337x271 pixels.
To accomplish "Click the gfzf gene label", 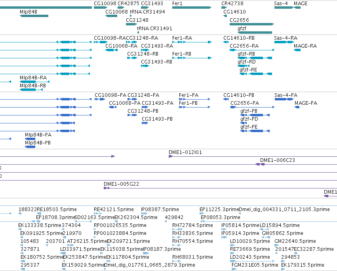I will pos(242,29).
